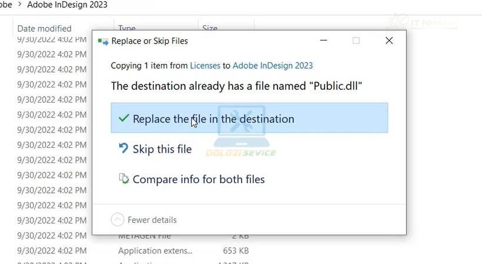Viewport: 482px width, 264px height.
Task: Open the Adobe InDesign 2023 destination link
Action: tap(273, 66)
